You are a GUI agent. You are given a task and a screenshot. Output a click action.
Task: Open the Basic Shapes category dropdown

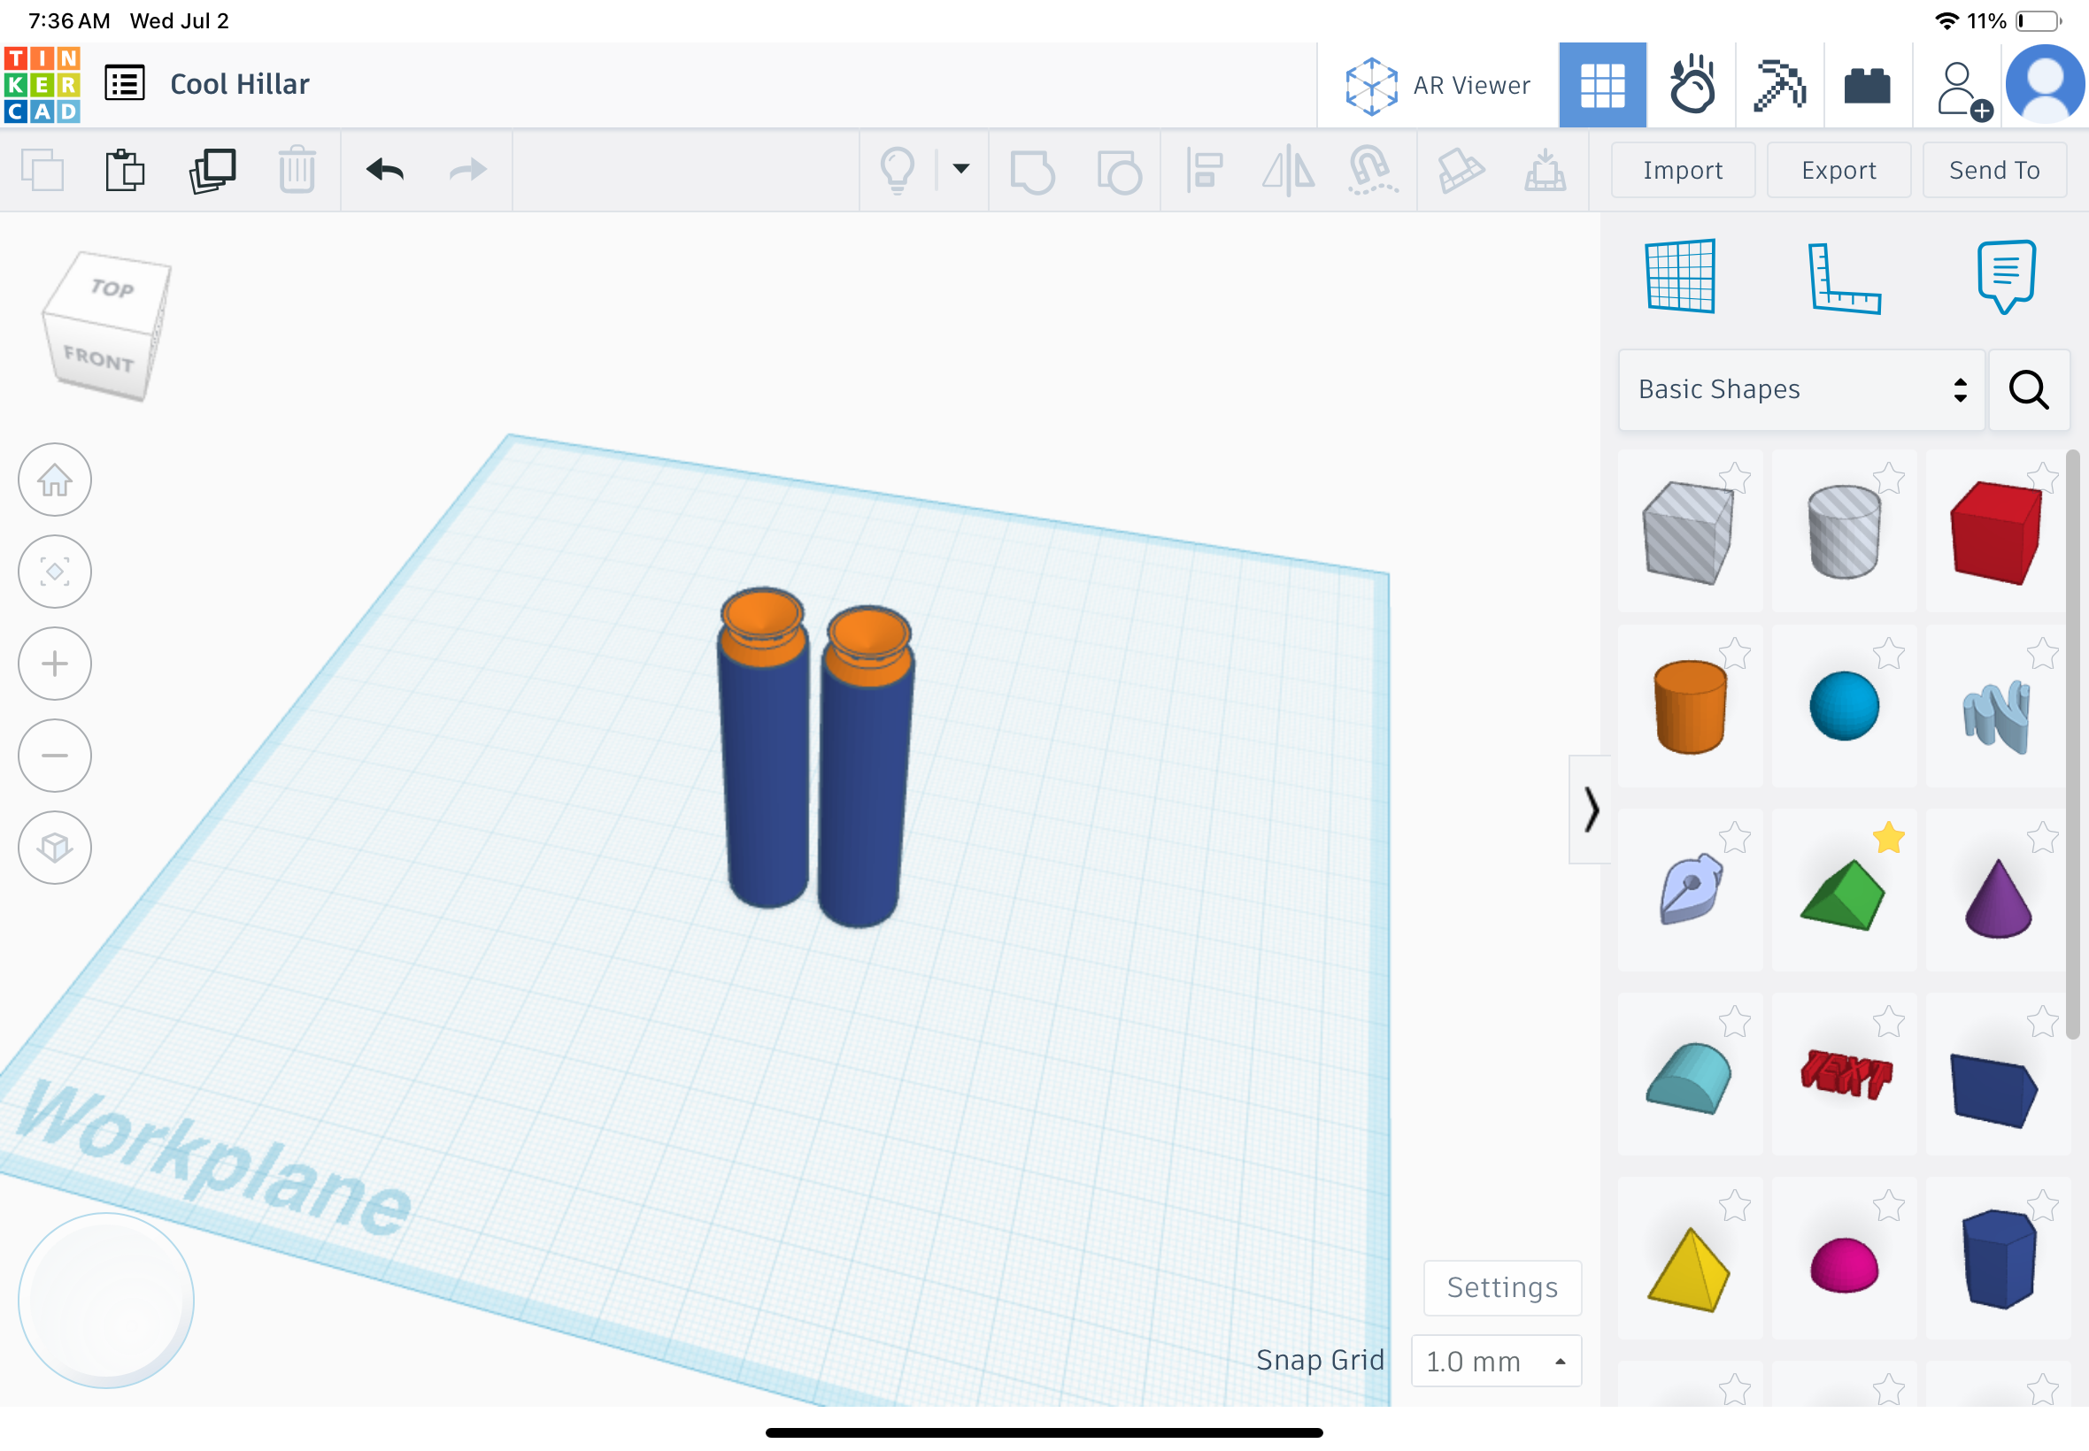point(1800,389)
